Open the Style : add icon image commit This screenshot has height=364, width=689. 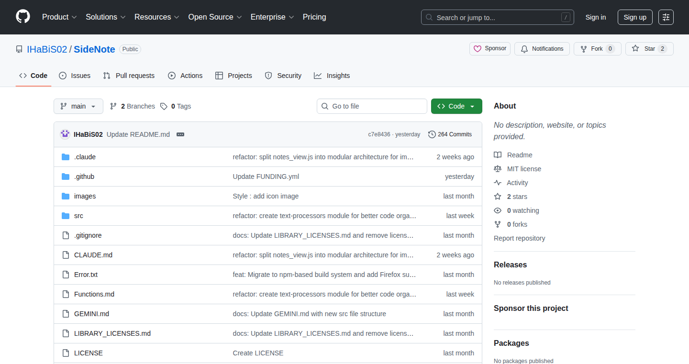click(x=266, y=196)
